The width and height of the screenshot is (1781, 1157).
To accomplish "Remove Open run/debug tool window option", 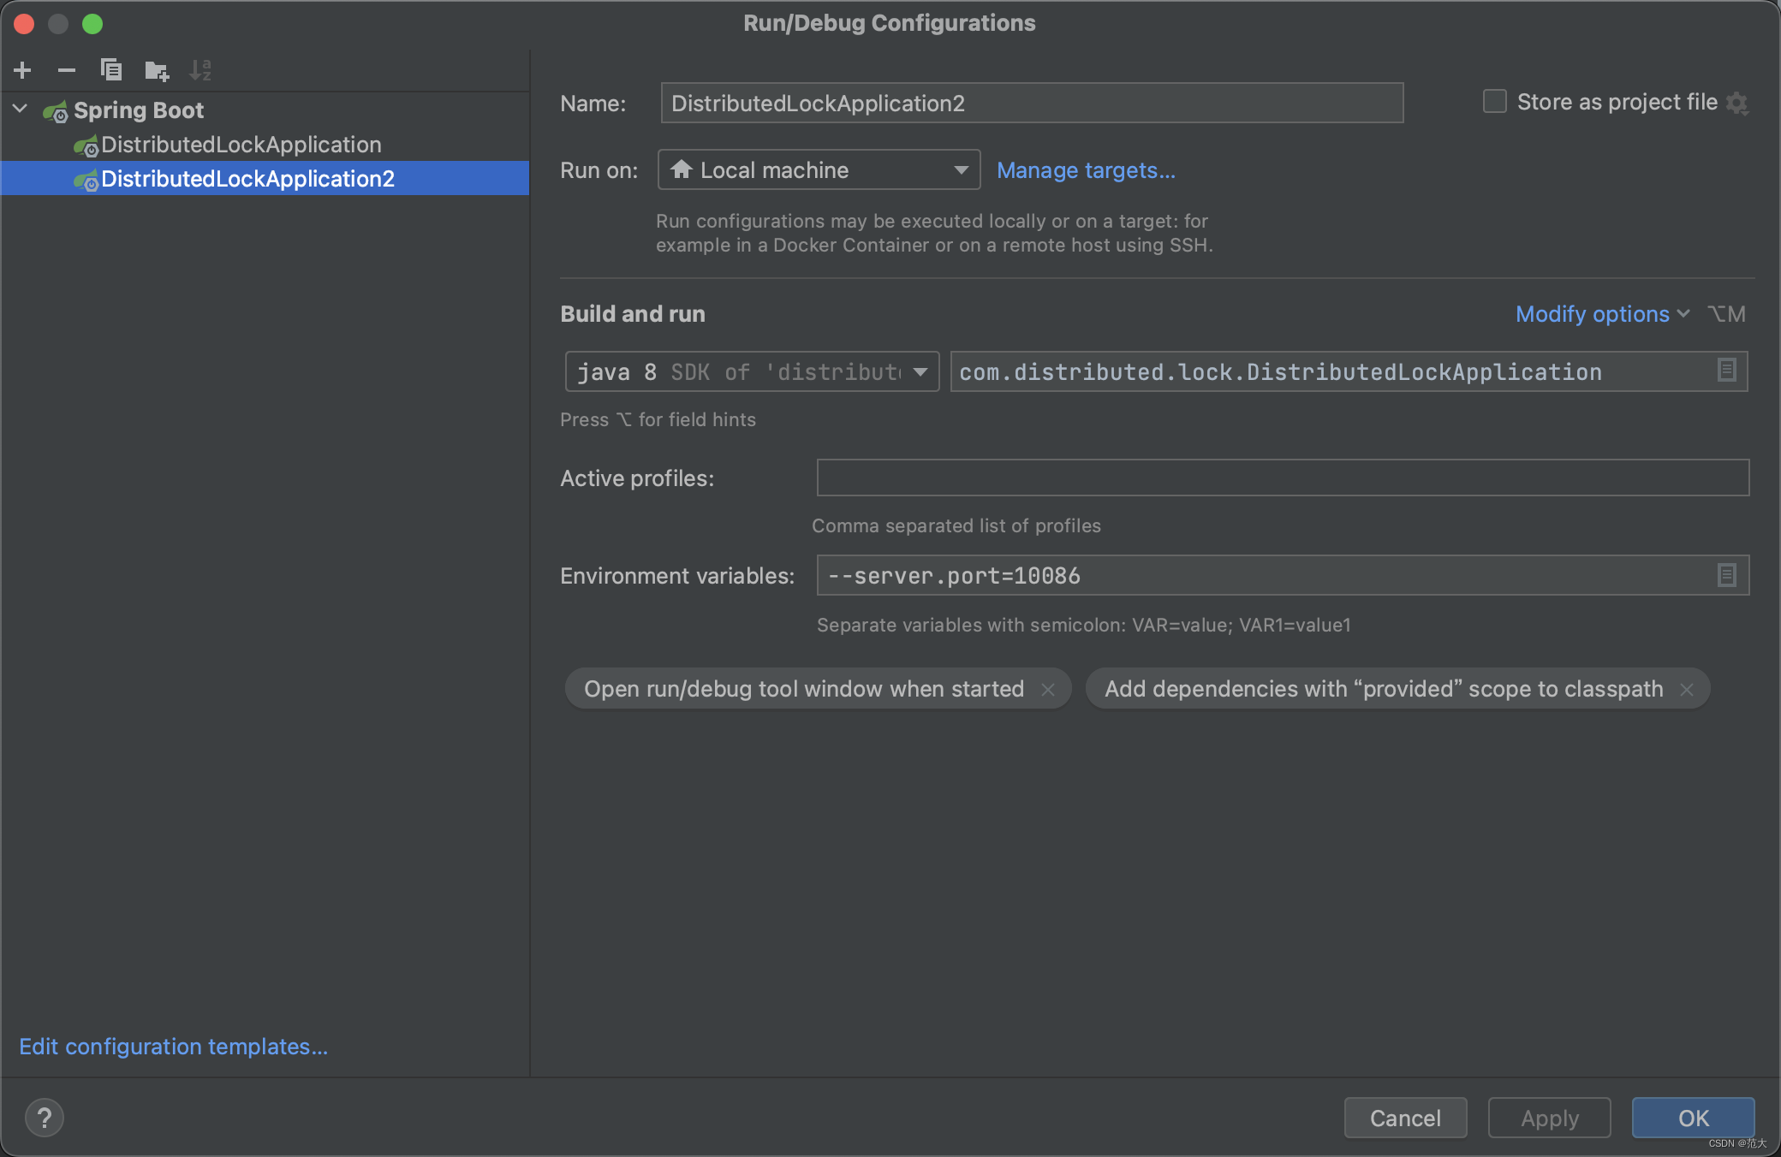I will (x=1048, y=690).
